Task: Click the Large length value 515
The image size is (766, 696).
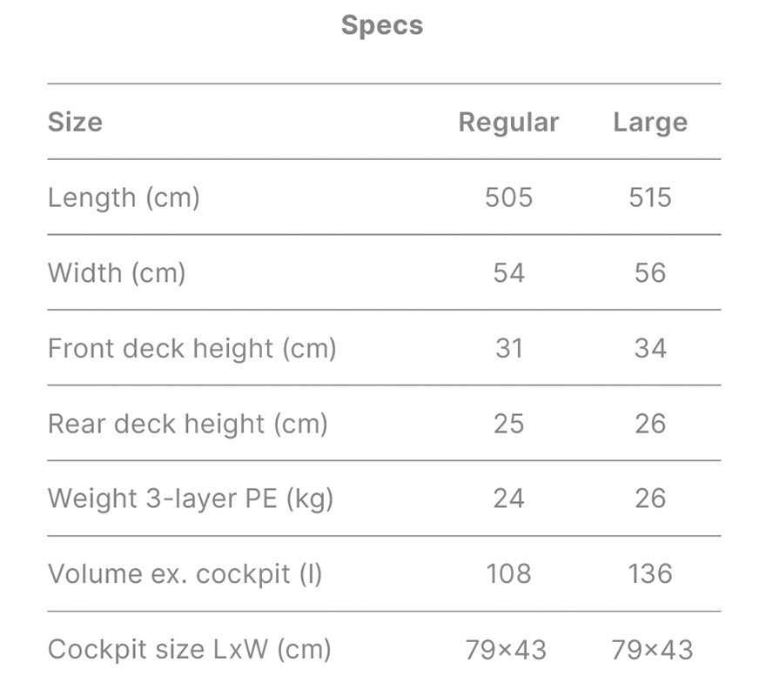Action: (650, 197)
